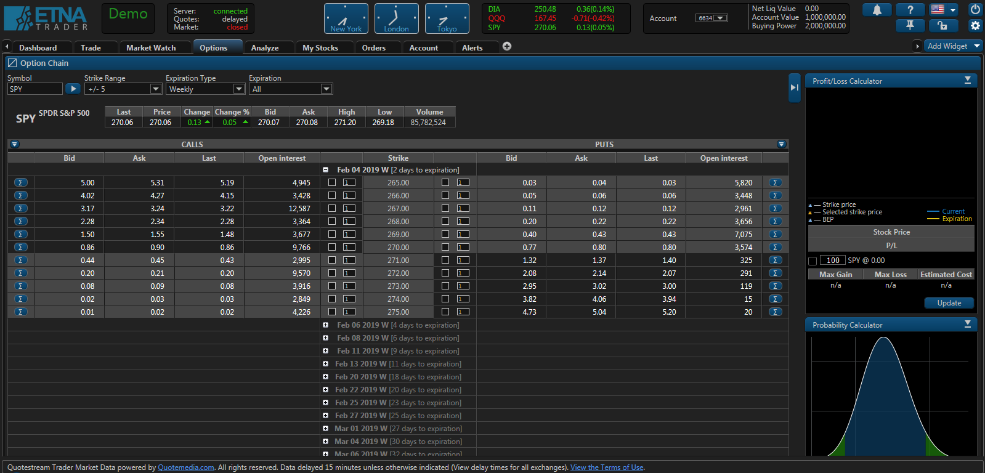Check the put checkbox for strike 269.00

(x=445, y=234)
